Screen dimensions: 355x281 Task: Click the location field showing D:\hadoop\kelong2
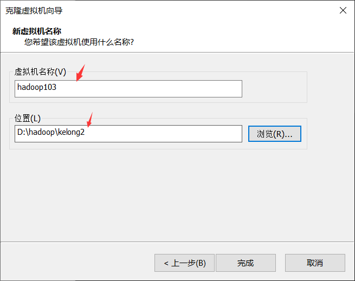tap(128, 134)
